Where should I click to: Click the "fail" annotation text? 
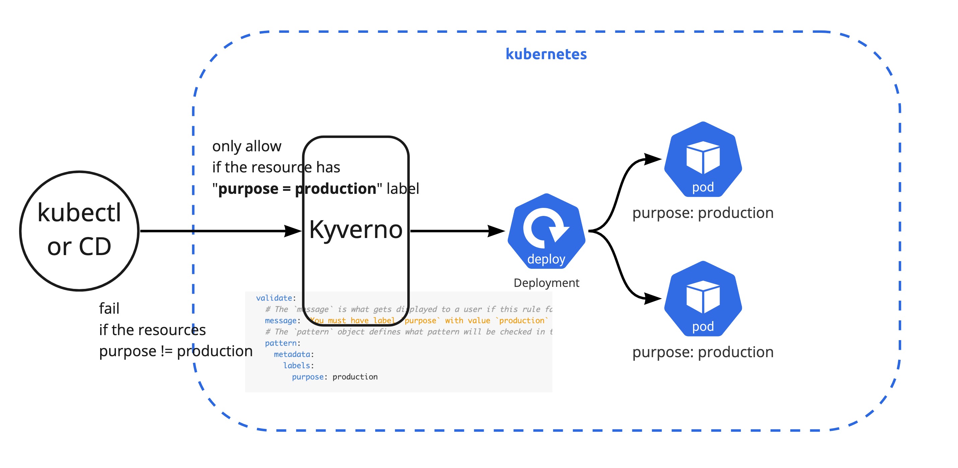tap(109, 309)
